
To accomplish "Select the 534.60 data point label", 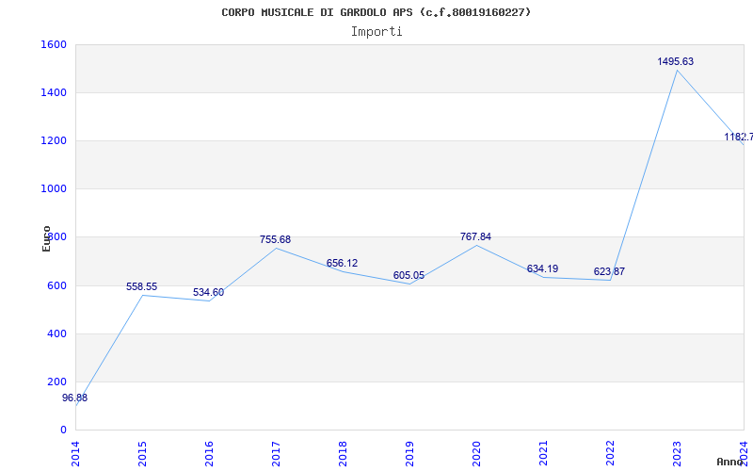I will tap(208, 293).
